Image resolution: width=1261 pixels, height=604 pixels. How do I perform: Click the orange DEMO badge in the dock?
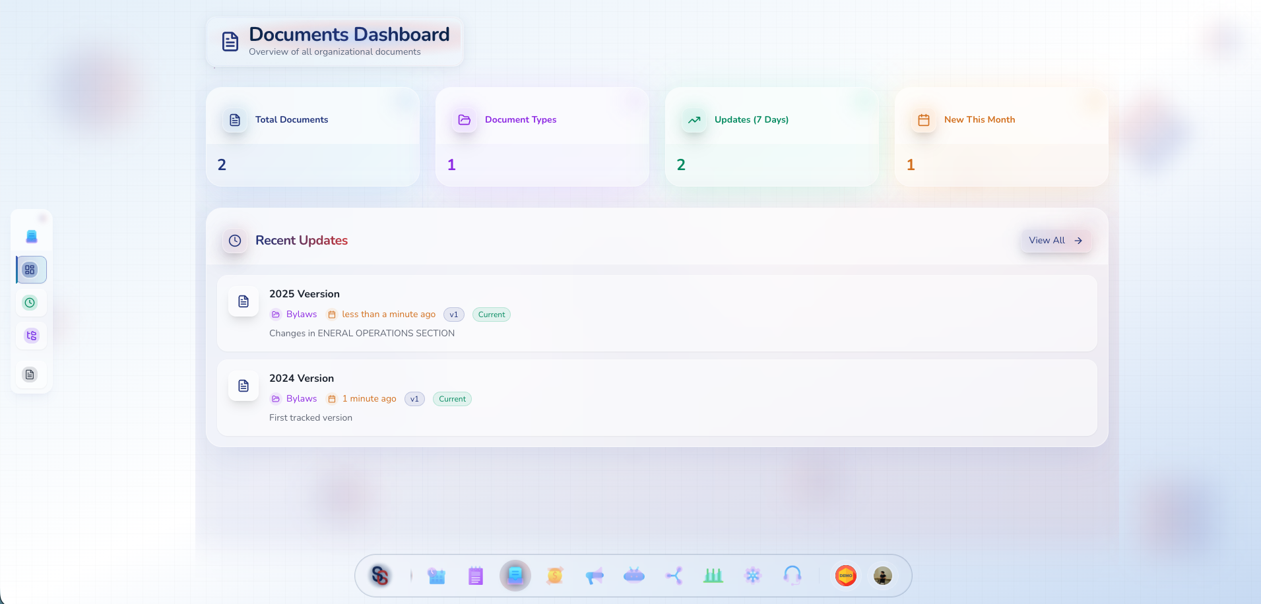[x=845, y=575]
